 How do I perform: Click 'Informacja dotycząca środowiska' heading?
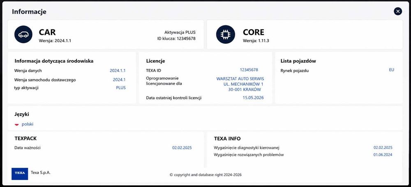pos(54,61)
